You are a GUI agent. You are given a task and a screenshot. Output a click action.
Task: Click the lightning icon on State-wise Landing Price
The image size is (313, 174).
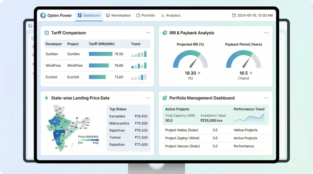point(46,98)
